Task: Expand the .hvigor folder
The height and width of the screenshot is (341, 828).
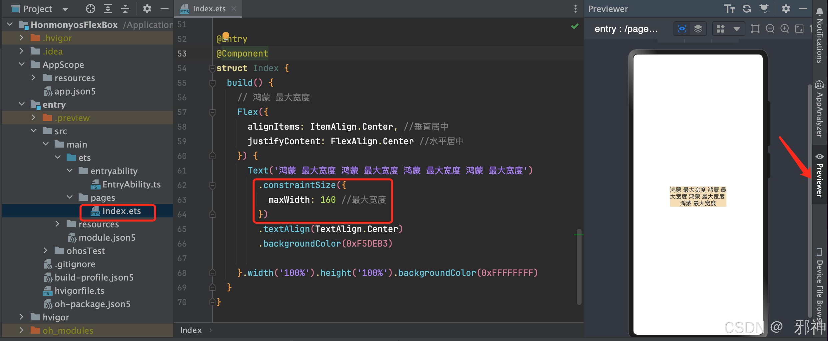Action: tap(22, 38)
